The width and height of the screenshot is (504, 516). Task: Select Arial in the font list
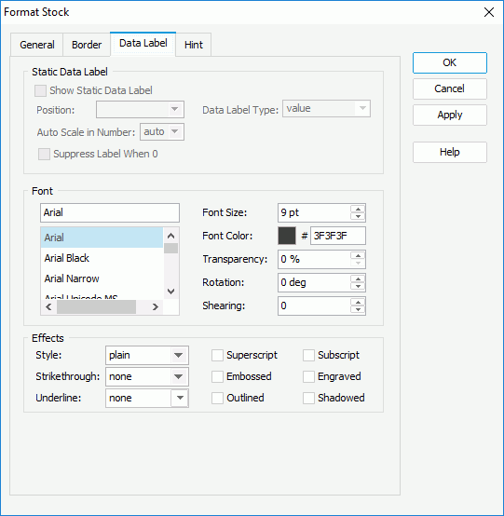point(102,238)
